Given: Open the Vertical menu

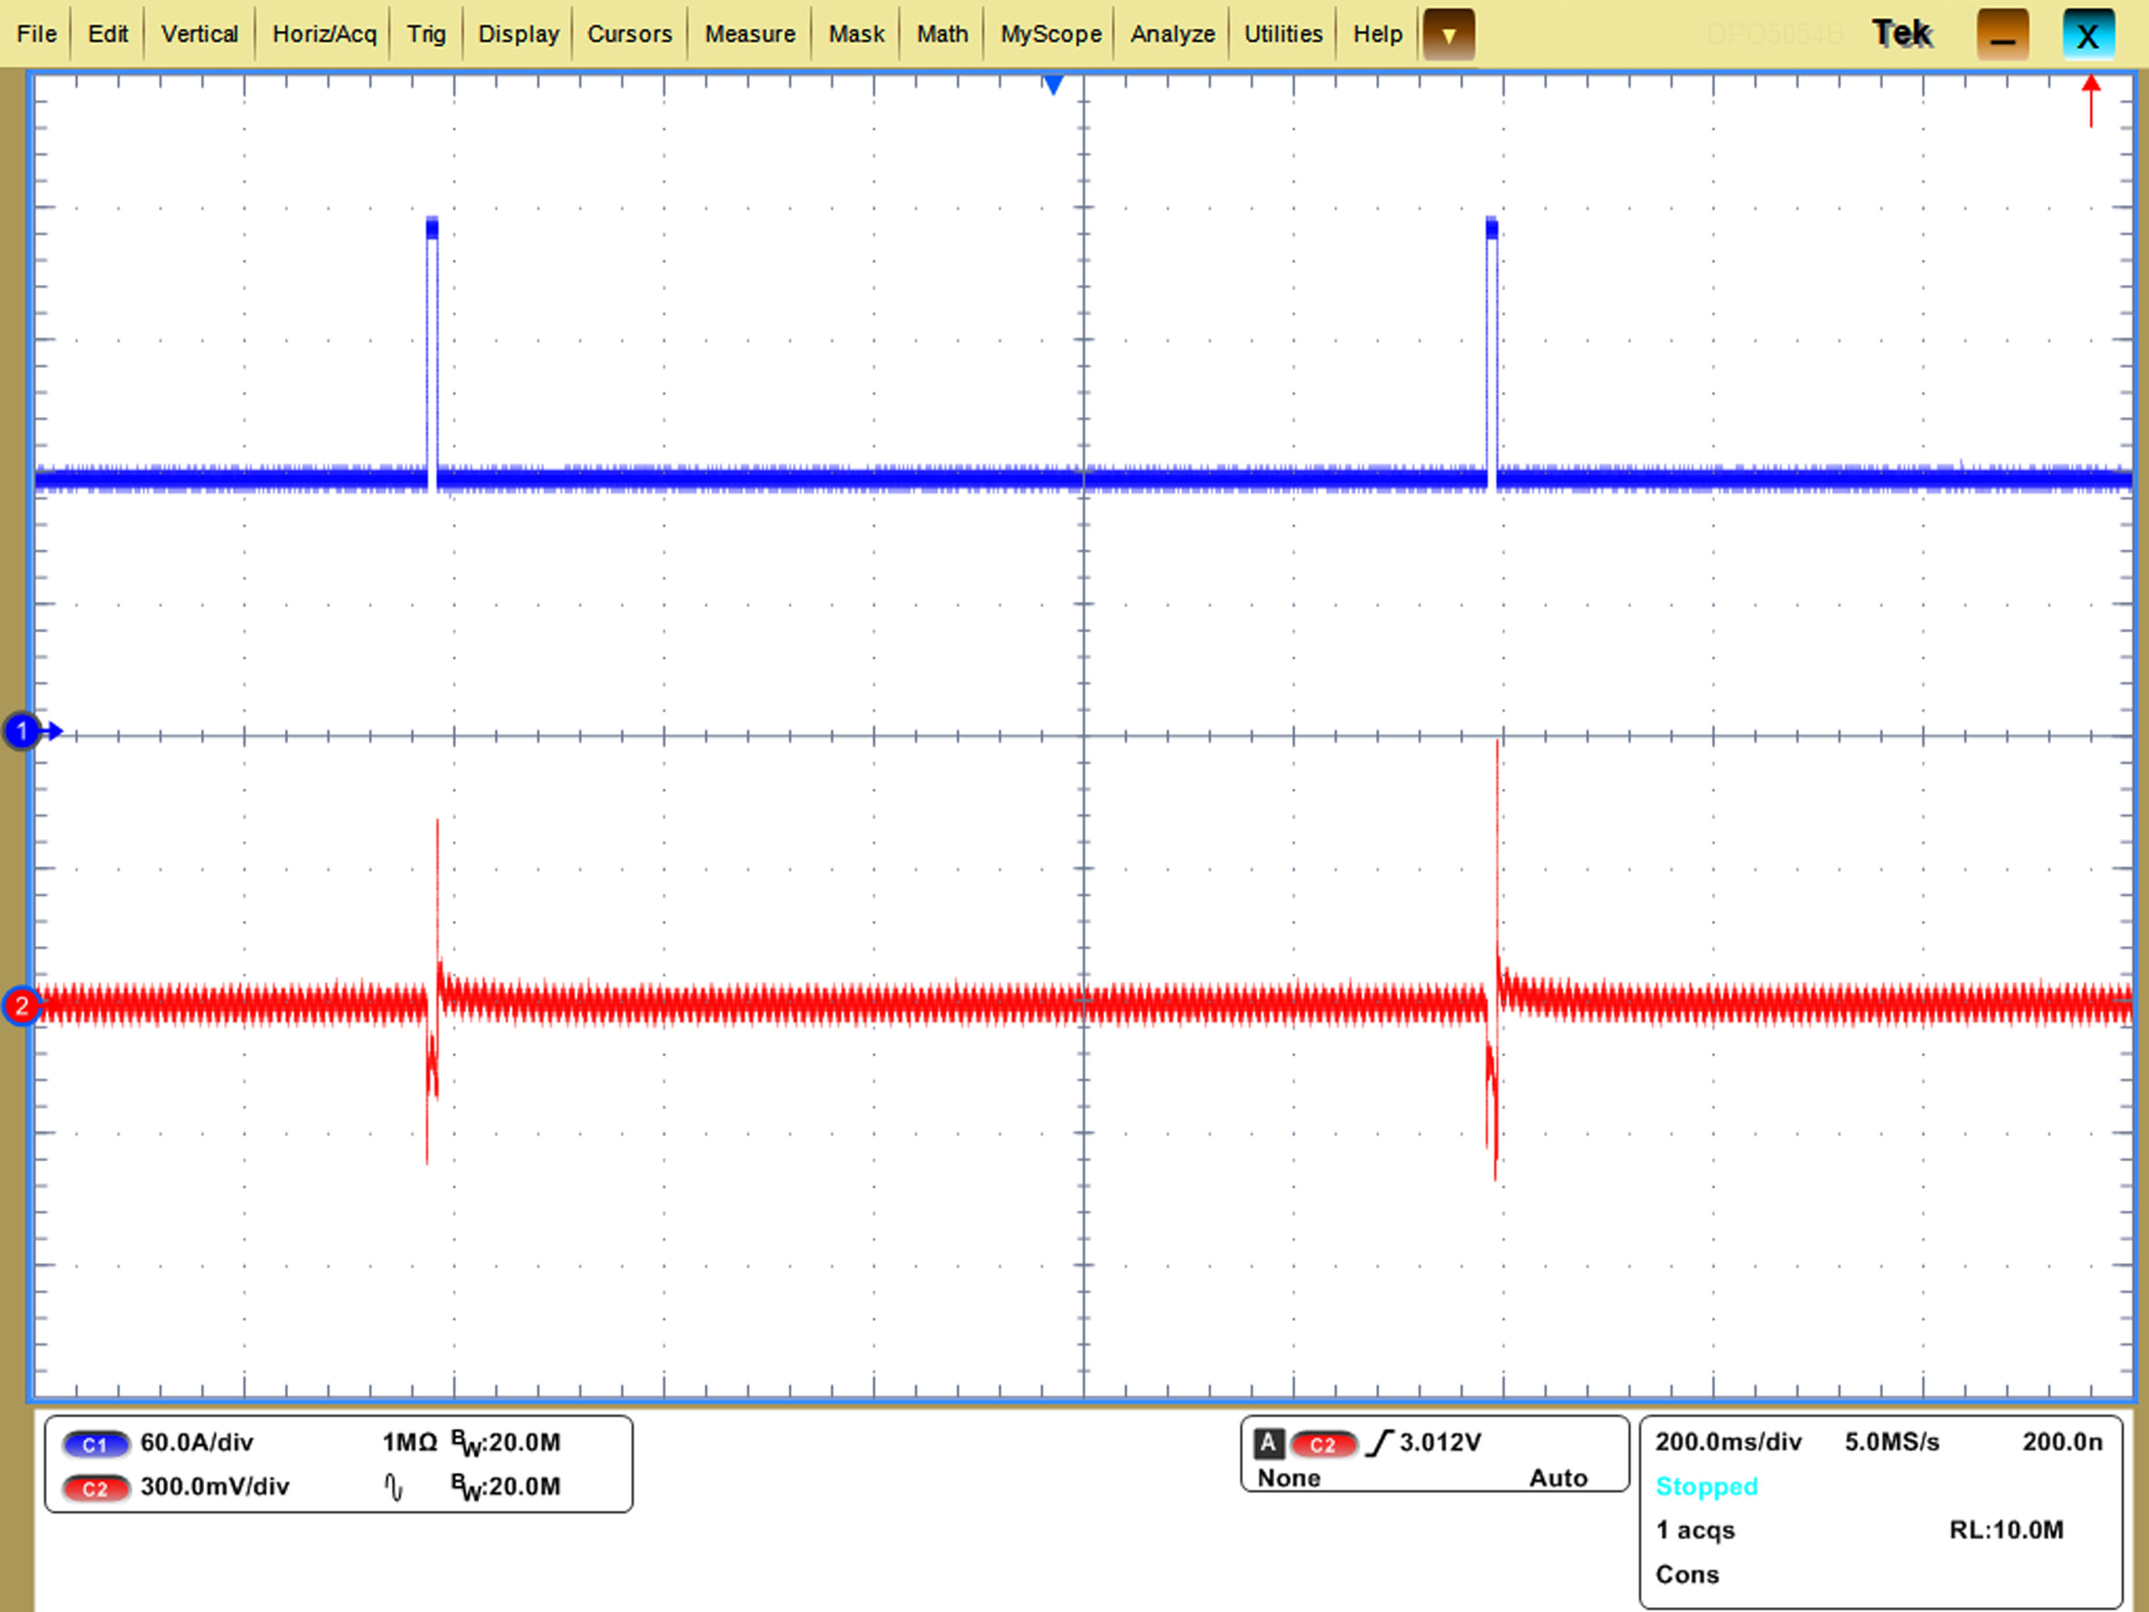Looking at the screenshot, I should pos(199,34).
